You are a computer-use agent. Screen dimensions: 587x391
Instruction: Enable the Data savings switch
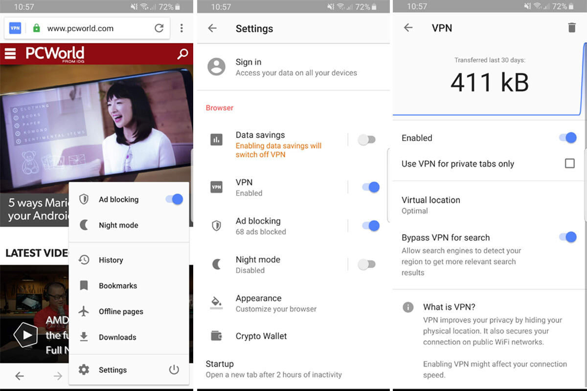(x=366, y=140)
